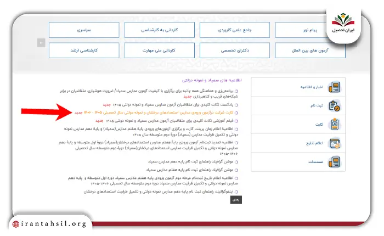Select the دکترای تخصصی button
The image size is (384, 236).
(x=235, y=50)
